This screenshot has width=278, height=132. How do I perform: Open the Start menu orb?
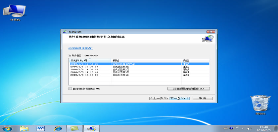pyautogui.click(x=7, y=128)
